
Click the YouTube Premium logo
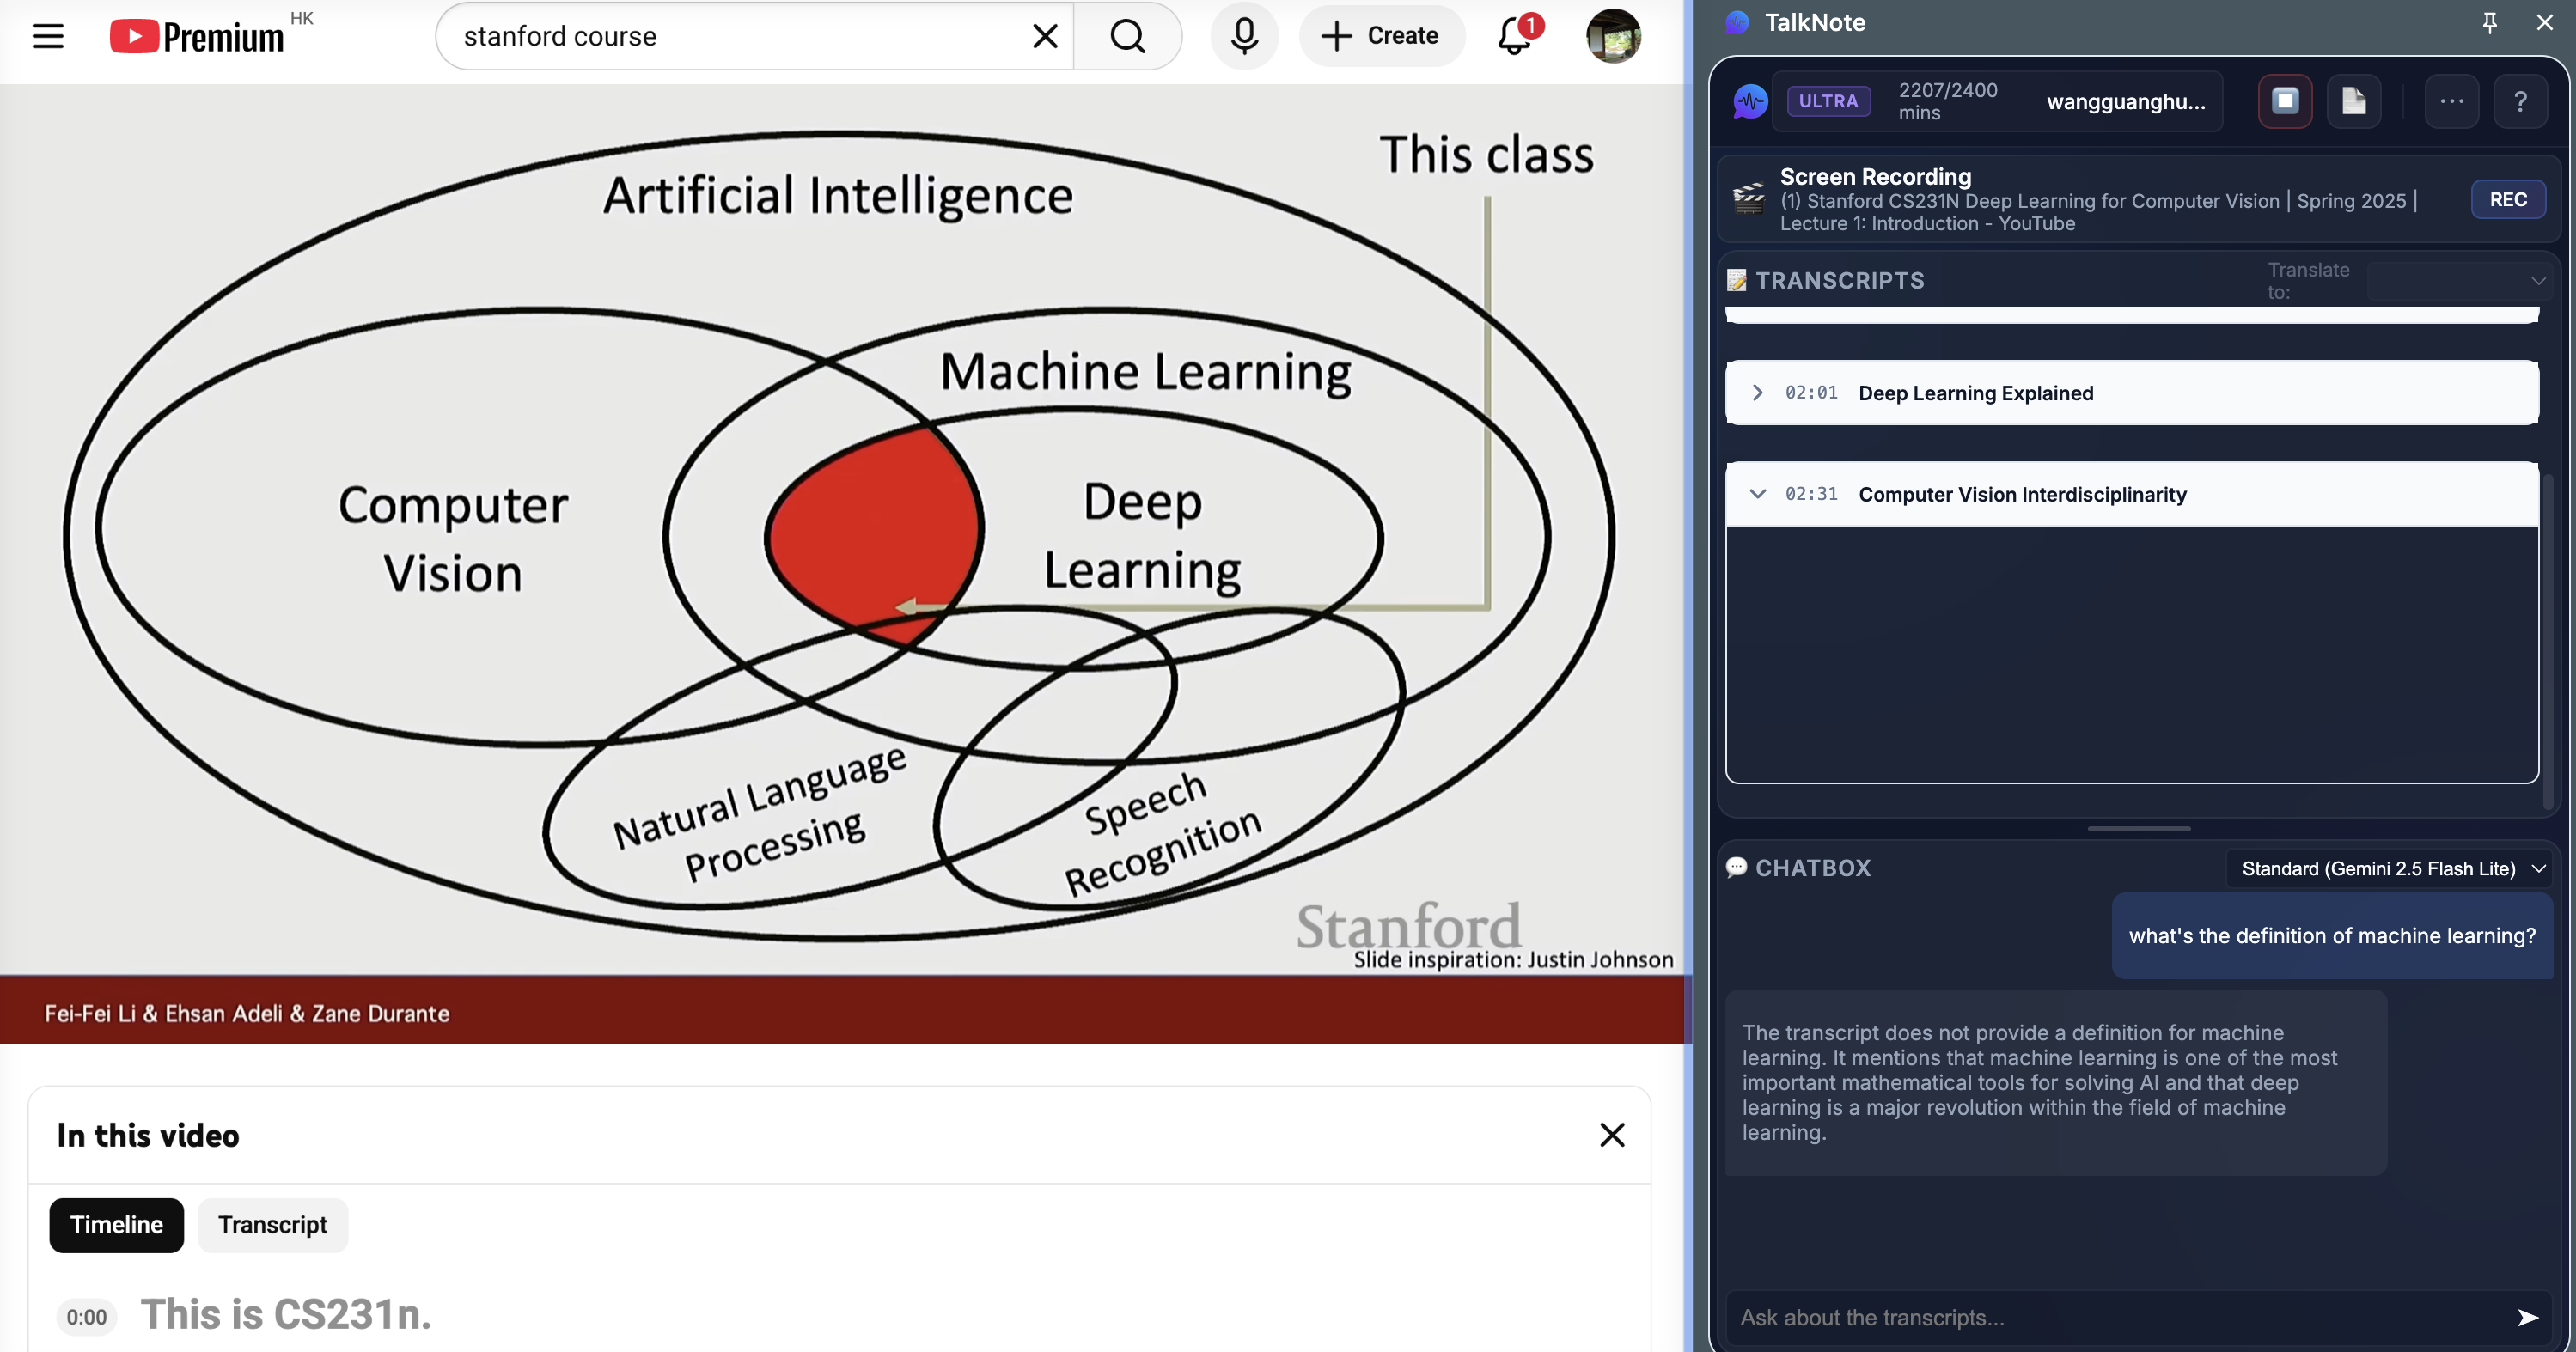click(x=197, y=36)
